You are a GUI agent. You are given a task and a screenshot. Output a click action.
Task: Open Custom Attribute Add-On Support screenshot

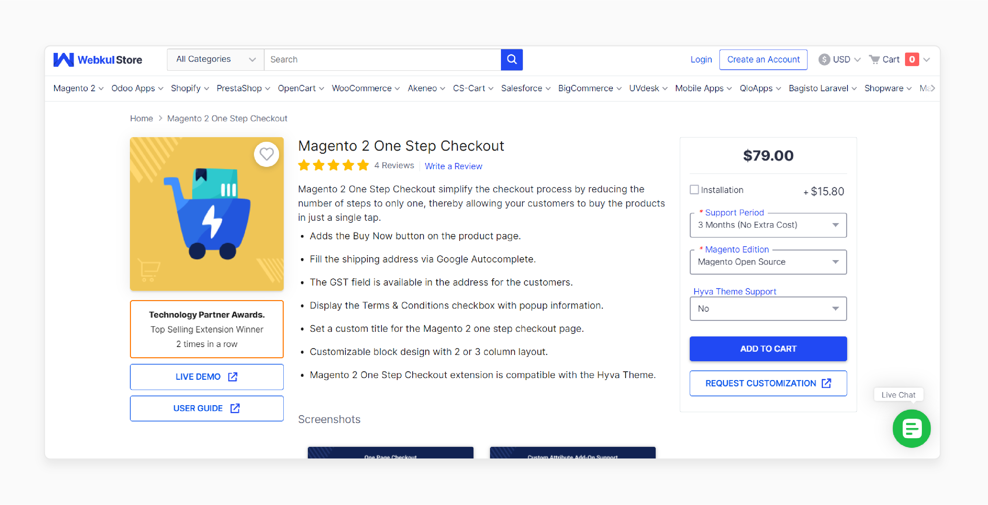pos(572,452)
